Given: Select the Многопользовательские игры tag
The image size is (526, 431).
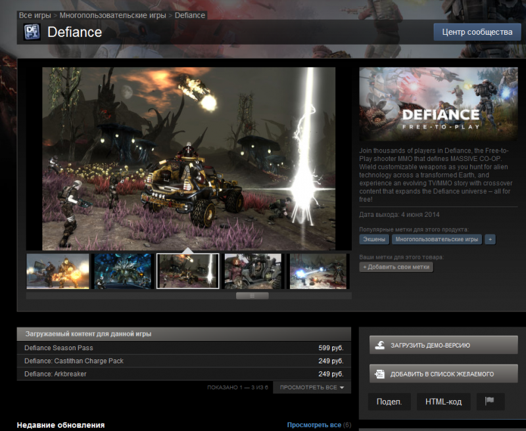Looking at the screenshot, I should click(437, 239).
